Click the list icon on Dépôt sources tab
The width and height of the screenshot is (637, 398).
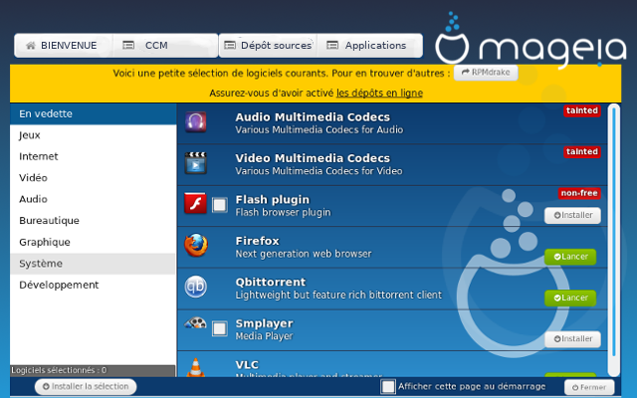230,45
